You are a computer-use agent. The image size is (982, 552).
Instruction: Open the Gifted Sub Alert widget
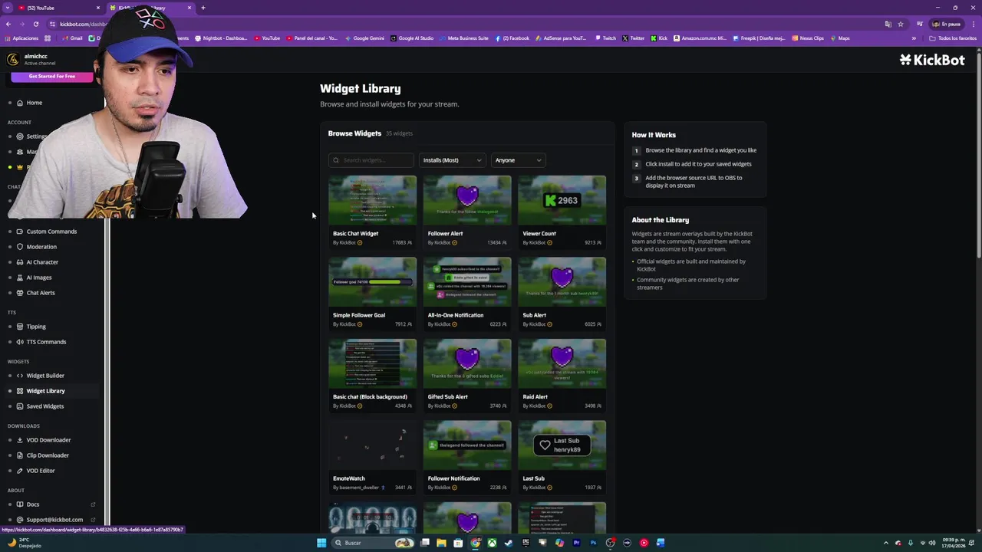click(x=467, y=375)
